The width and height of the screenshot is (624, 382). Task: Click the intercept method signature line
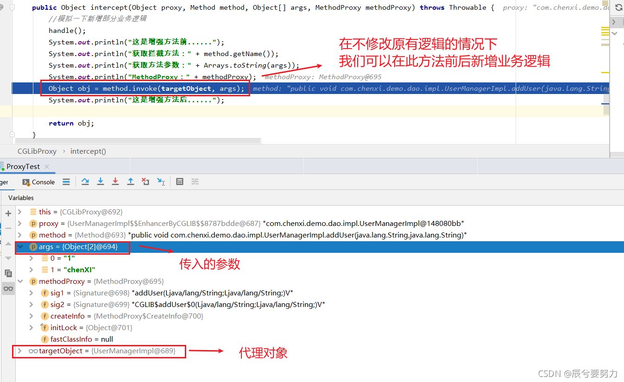263,7
